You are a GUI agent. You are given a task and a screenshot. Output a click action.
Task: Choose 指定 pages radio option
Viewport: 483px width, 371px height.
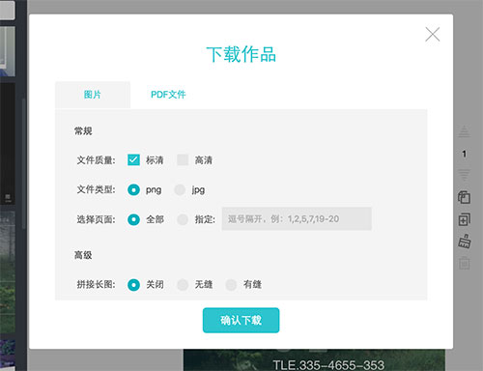pos(183,219)
